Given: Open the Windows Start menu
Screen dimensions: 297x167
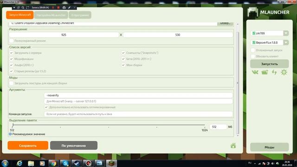Looking at the screenshot, I should [x=5, y=163].
